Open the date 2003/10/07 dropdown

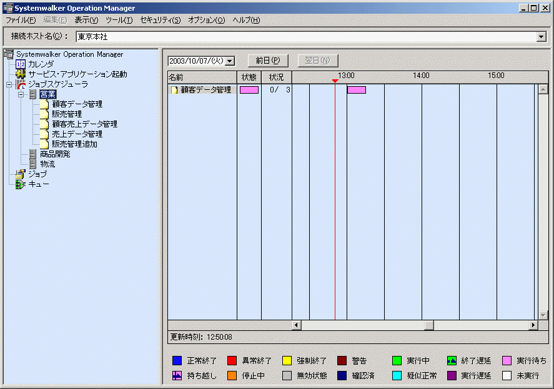click(x=230, y=61)
